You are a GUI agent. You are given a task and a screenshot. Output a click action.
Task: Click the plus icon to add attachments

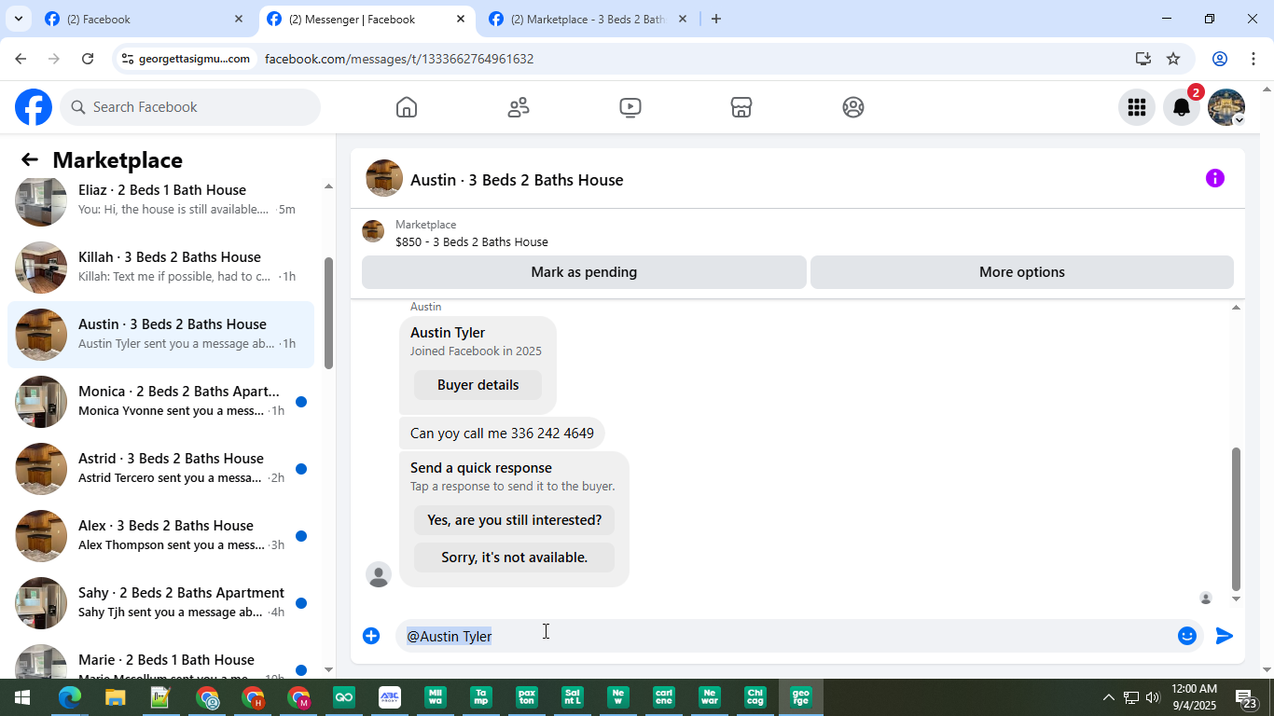pos(371,636)
